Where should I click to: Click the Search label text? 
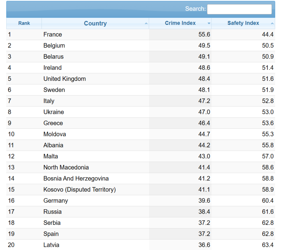coord(196,9)
